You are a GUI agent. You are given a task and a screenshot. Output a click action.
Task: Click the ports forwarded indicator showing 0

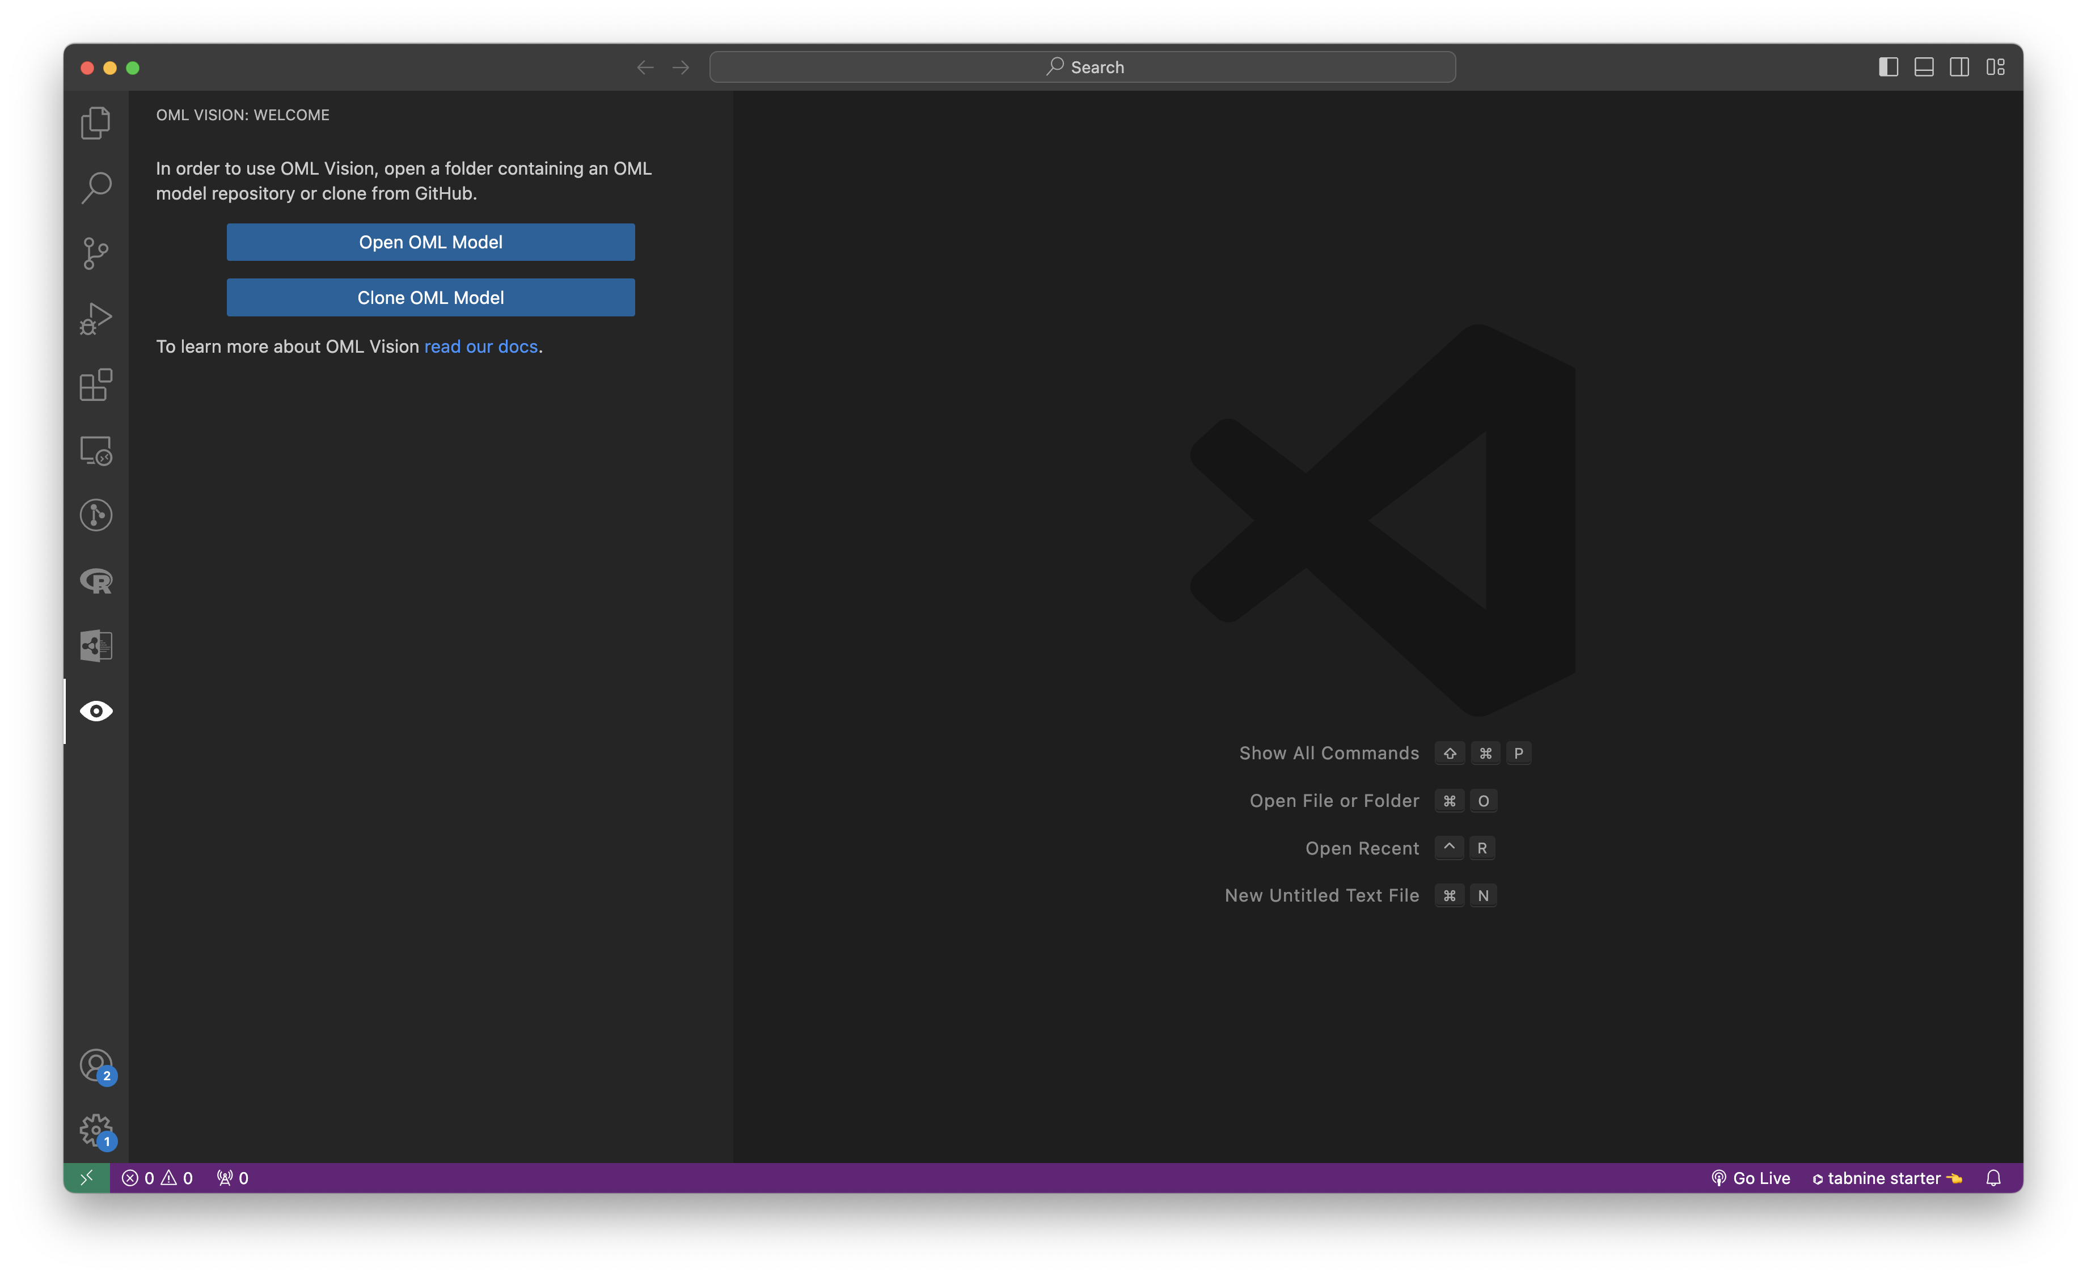pyautogui.click(x=232, y=1178)
